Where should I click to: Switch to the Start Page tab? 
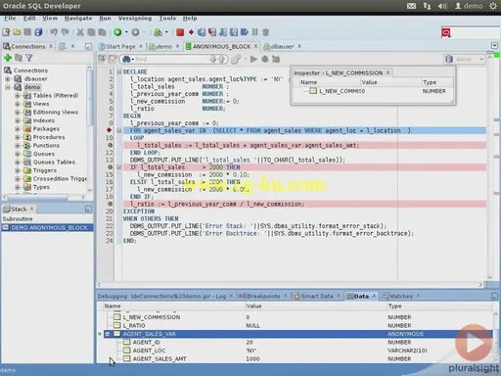(x=120, y=46)
